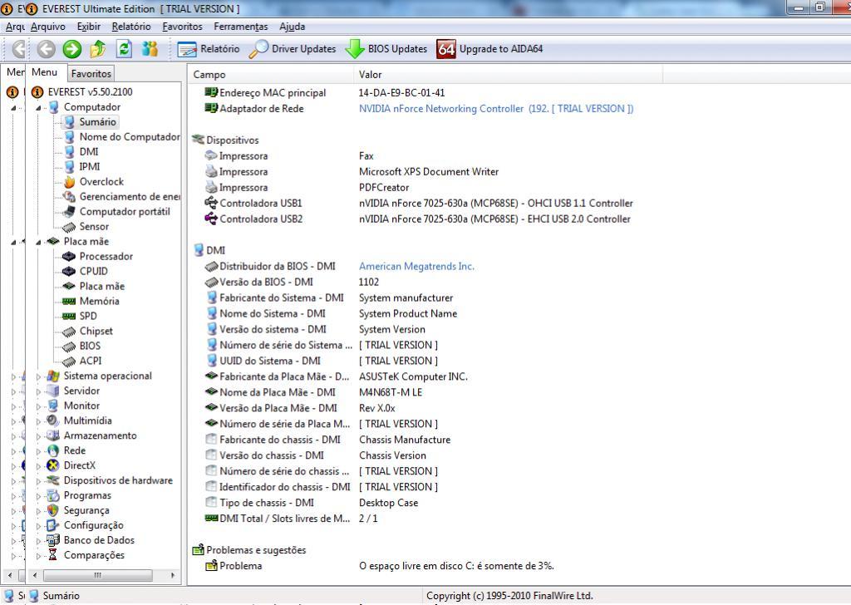Select the Segurança shield icon
The width and height of the screenshot is (851, 605).
pos(52,510)
